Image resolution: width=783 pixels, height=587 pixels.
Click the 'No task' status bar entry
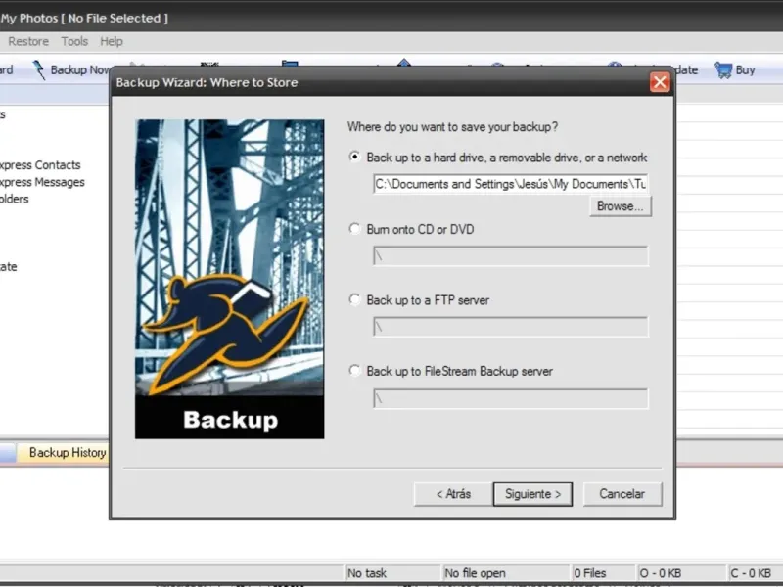367,573
